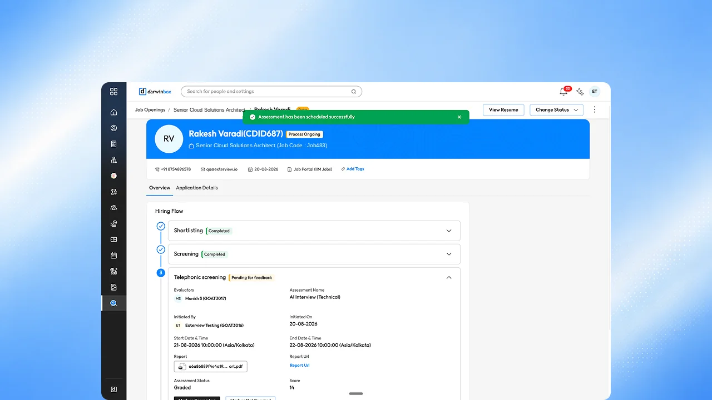
Task: Click Exterview Testing (GOAT3016) name
Action: click(214, 326)
